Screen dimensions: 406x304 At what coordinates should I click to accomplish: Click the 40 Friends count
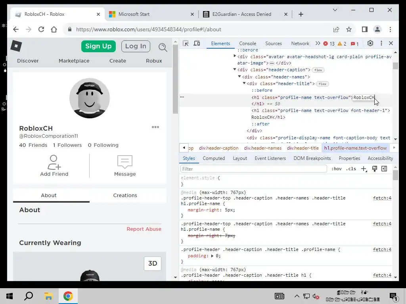pos(33,145)
